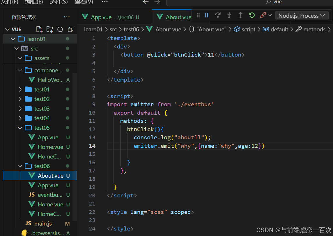Expand the test04 folder
The width and height of the screenshot is (333, 236).
point(20,118)
